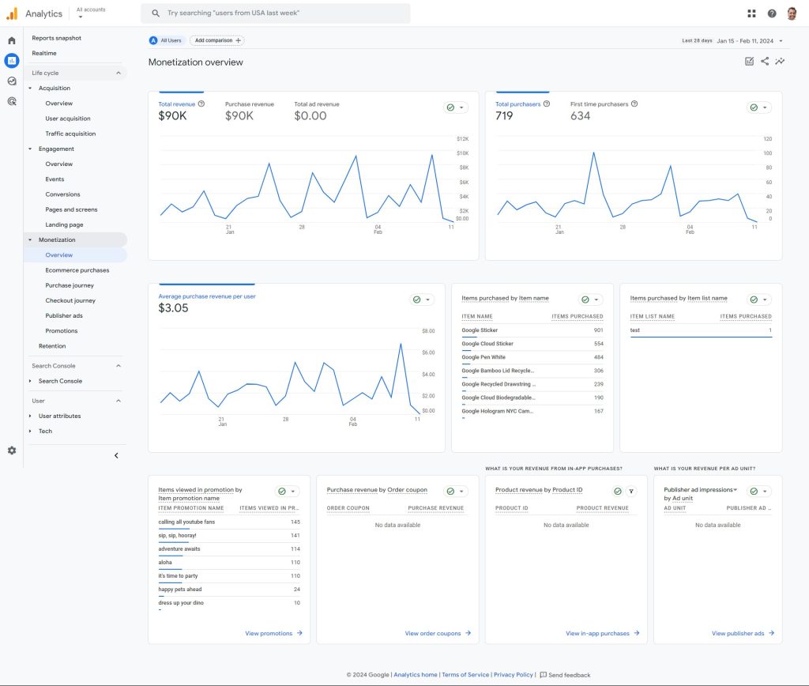Open data quality menu on Total purchasers card

click(x=759, y=107)
